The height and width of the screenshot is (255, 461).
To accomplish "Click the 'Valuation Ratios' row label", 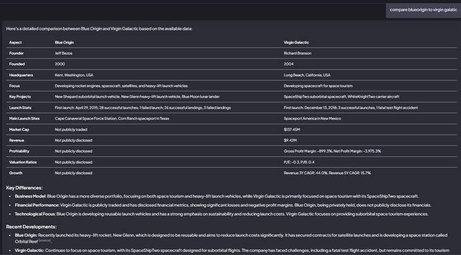I will [23, 162].
